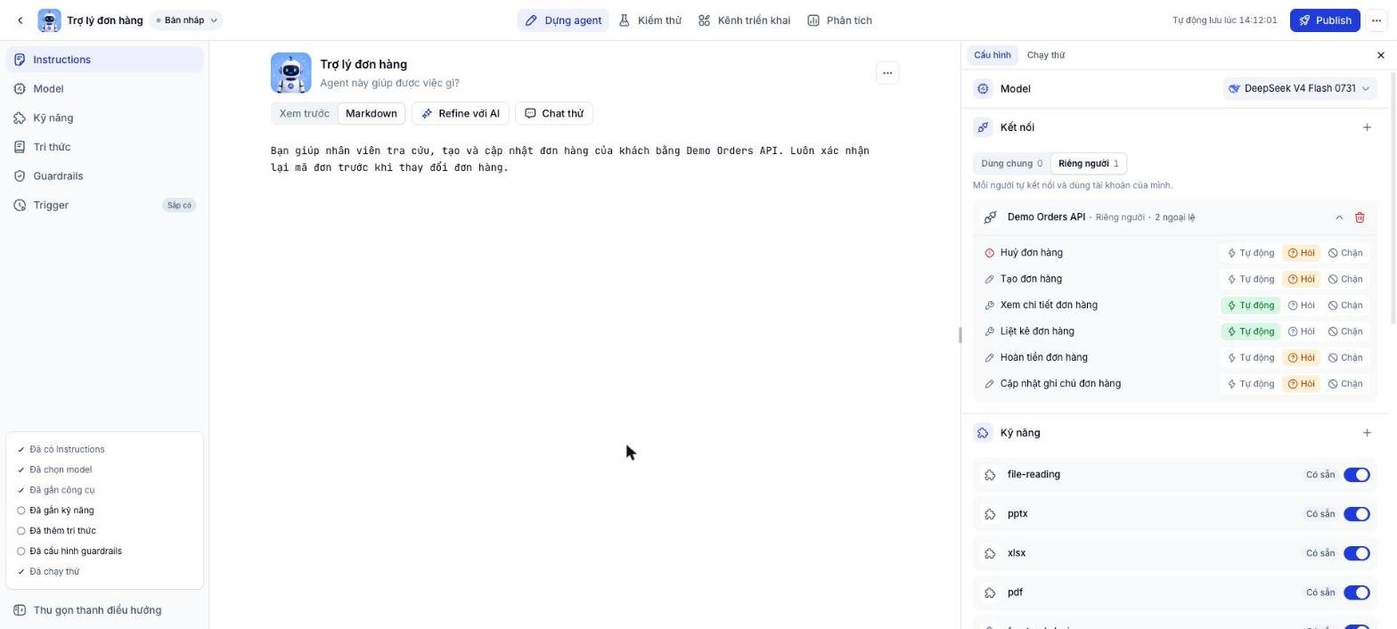Toggle the file-reading skill switch

[1356, 475]
